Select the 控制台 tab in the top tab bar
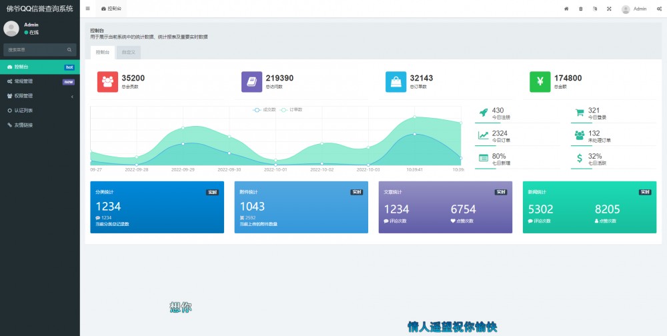This screenshot has width=667, height=336. tap(111, 9)
